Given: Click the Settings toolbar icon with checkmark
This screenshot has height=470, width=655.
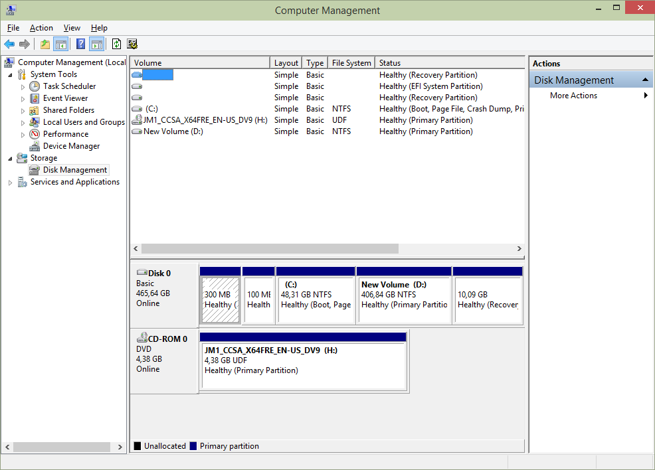Looking at the screenshot, I should click(x=132, y=44).
